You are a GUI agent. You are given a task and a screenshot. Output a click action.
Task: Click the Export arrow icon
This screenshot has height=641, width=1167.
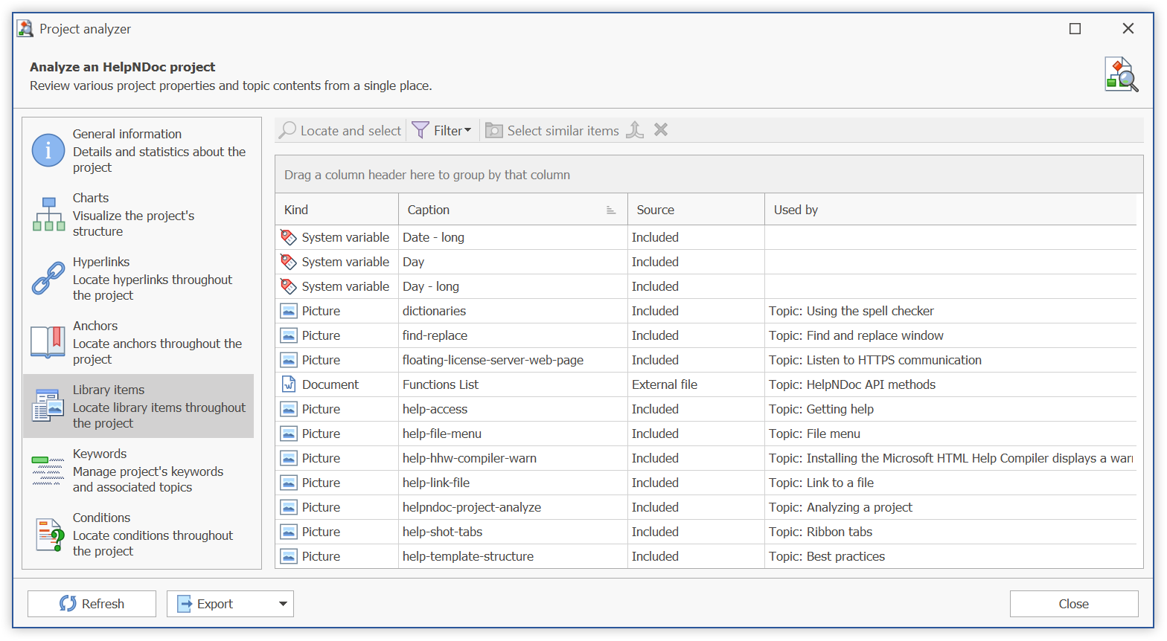coord(185,604)
